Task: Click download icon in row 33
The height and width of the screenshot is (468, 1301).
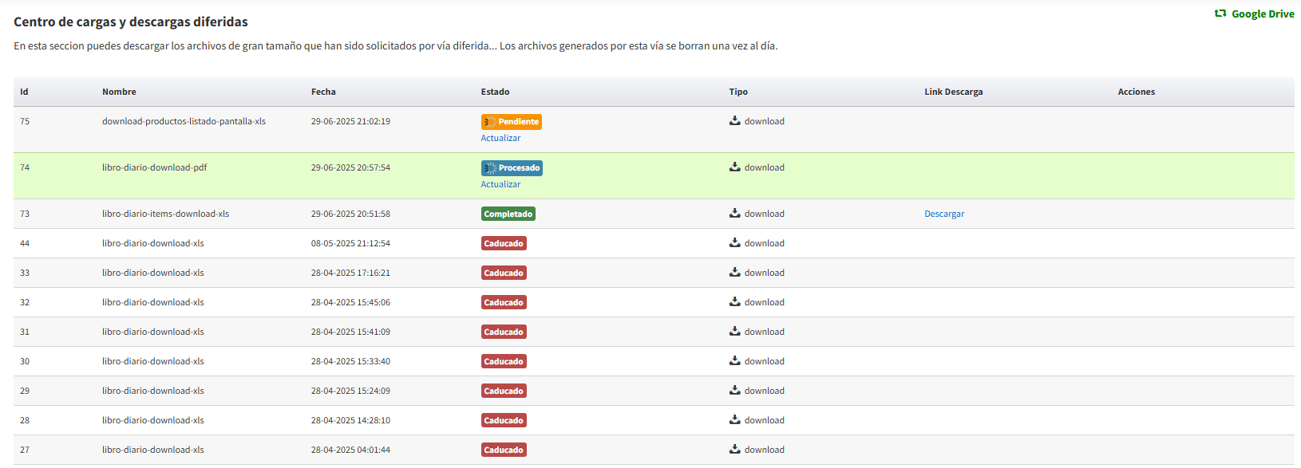Action: (x=734, y=273)
